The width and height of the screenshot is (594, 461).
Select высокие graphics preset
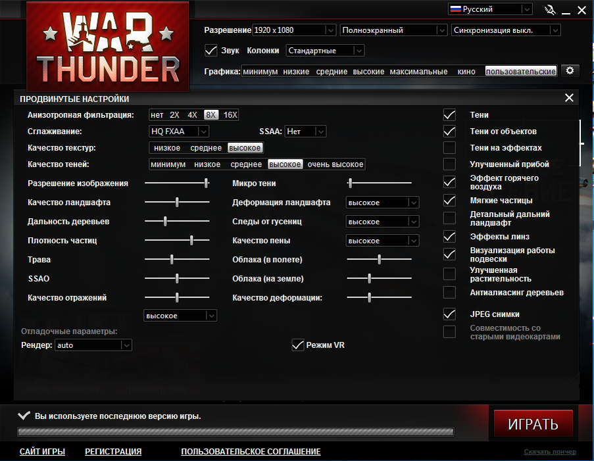click(x=368, y=71)
